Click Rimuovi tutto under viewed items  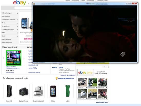(x=10, y=73)
